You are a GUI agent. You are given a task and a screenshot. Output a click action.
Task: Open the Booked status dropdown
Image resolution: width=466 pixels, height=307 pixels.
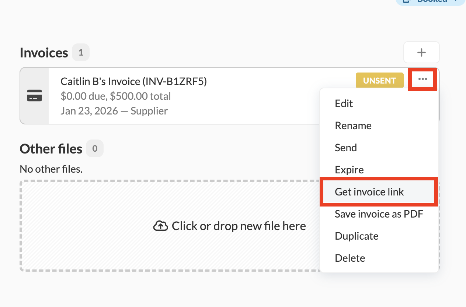tap(431, 1)
